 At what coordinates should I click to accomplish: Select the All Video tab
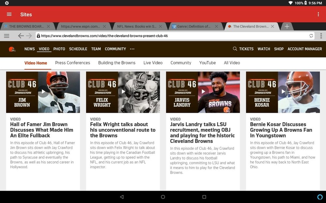[232, 63]
